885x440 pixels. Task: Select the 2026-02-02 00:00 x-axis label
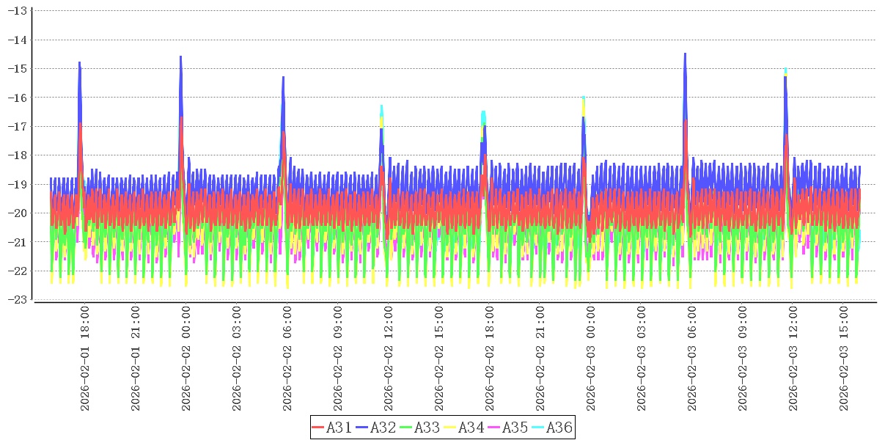(x=186, y=359)
